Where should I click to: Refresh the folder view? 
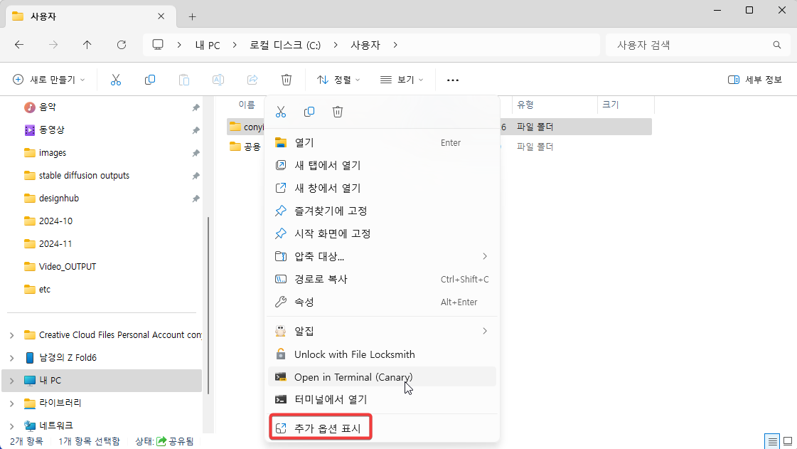click(122, 44)
